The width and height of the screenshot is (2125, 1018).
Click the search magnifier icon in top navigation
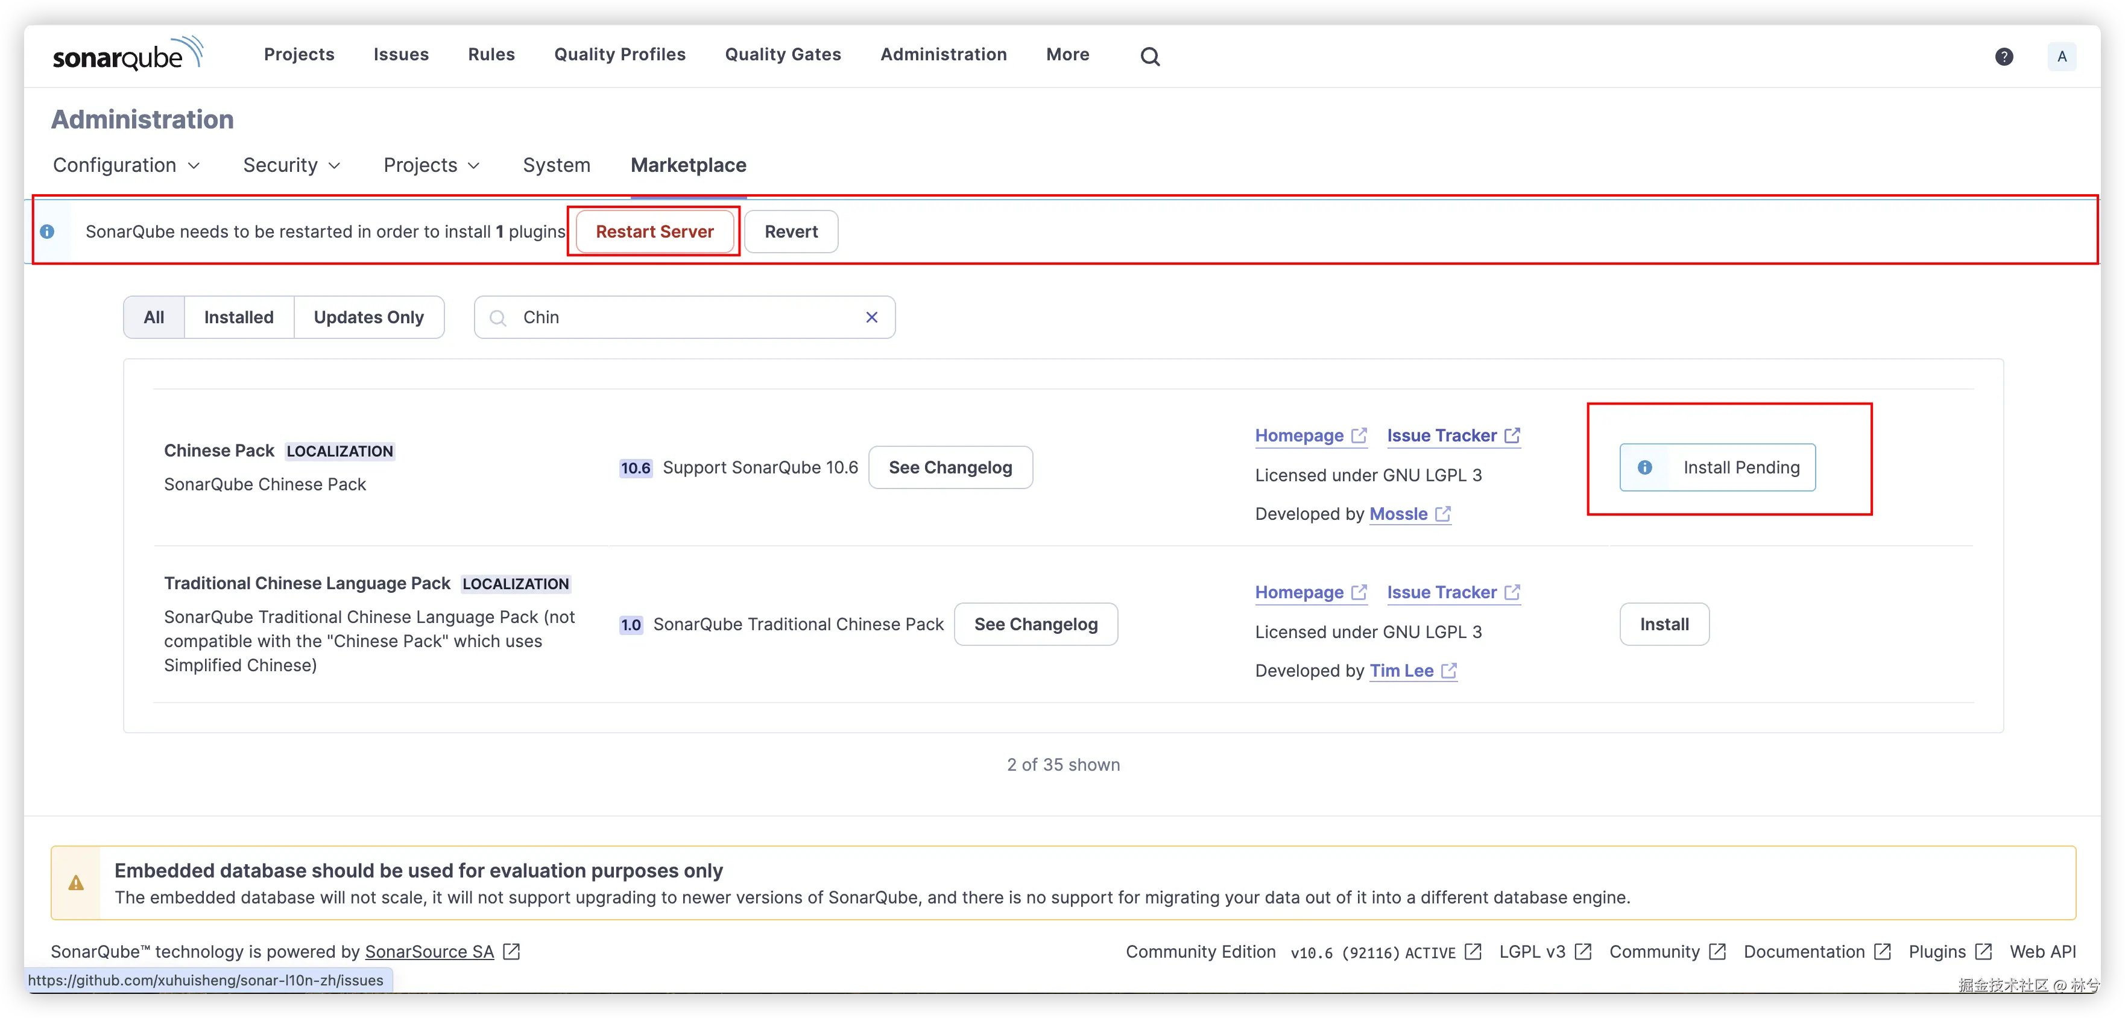[1150, 56]
